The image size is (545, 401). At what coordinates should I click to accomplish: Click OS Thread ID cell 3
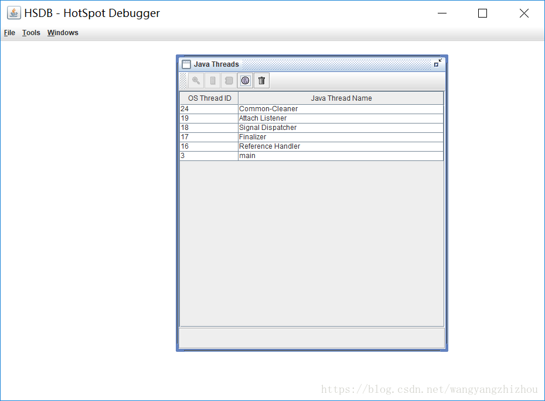209,156
